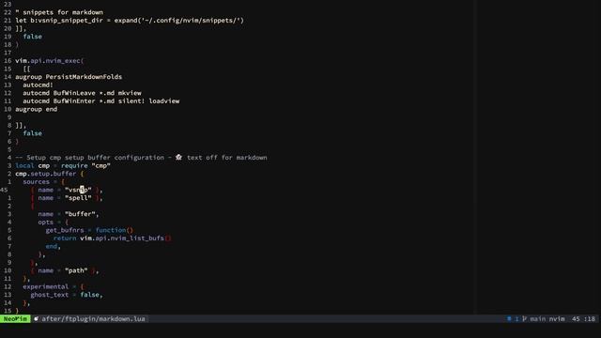Click the 'autocmd BufWinEnter *.md silent! loadview' line
Screen dimensions: 601x338
[101, 100]
